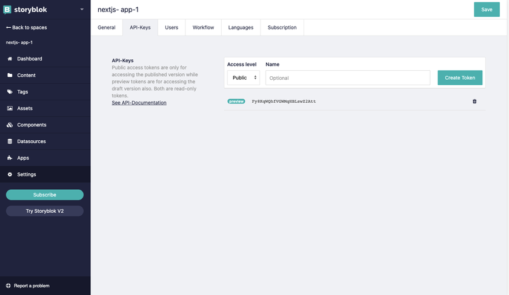Open the Components blocks icon
Viewport: 509px width, 295px height.
click(10, 125)
